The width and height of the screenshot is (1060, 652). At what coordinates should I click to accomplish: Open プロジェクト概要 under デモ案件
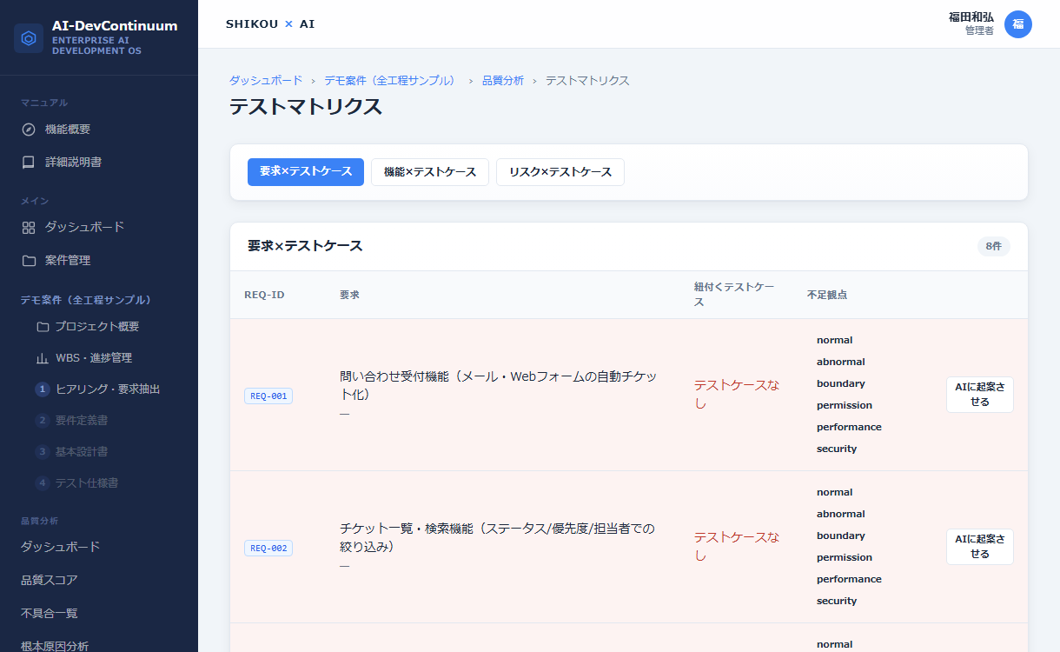(106, 327)
